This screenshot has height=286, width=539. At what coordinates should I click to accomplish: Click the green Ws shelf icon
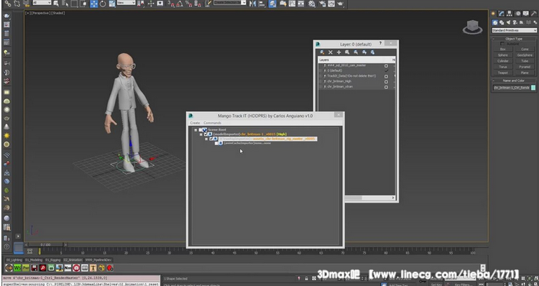pos(17,268)
